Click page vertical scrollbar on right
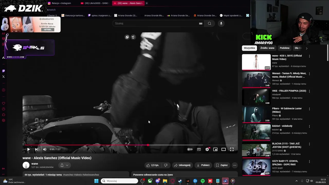 [328, 53]
